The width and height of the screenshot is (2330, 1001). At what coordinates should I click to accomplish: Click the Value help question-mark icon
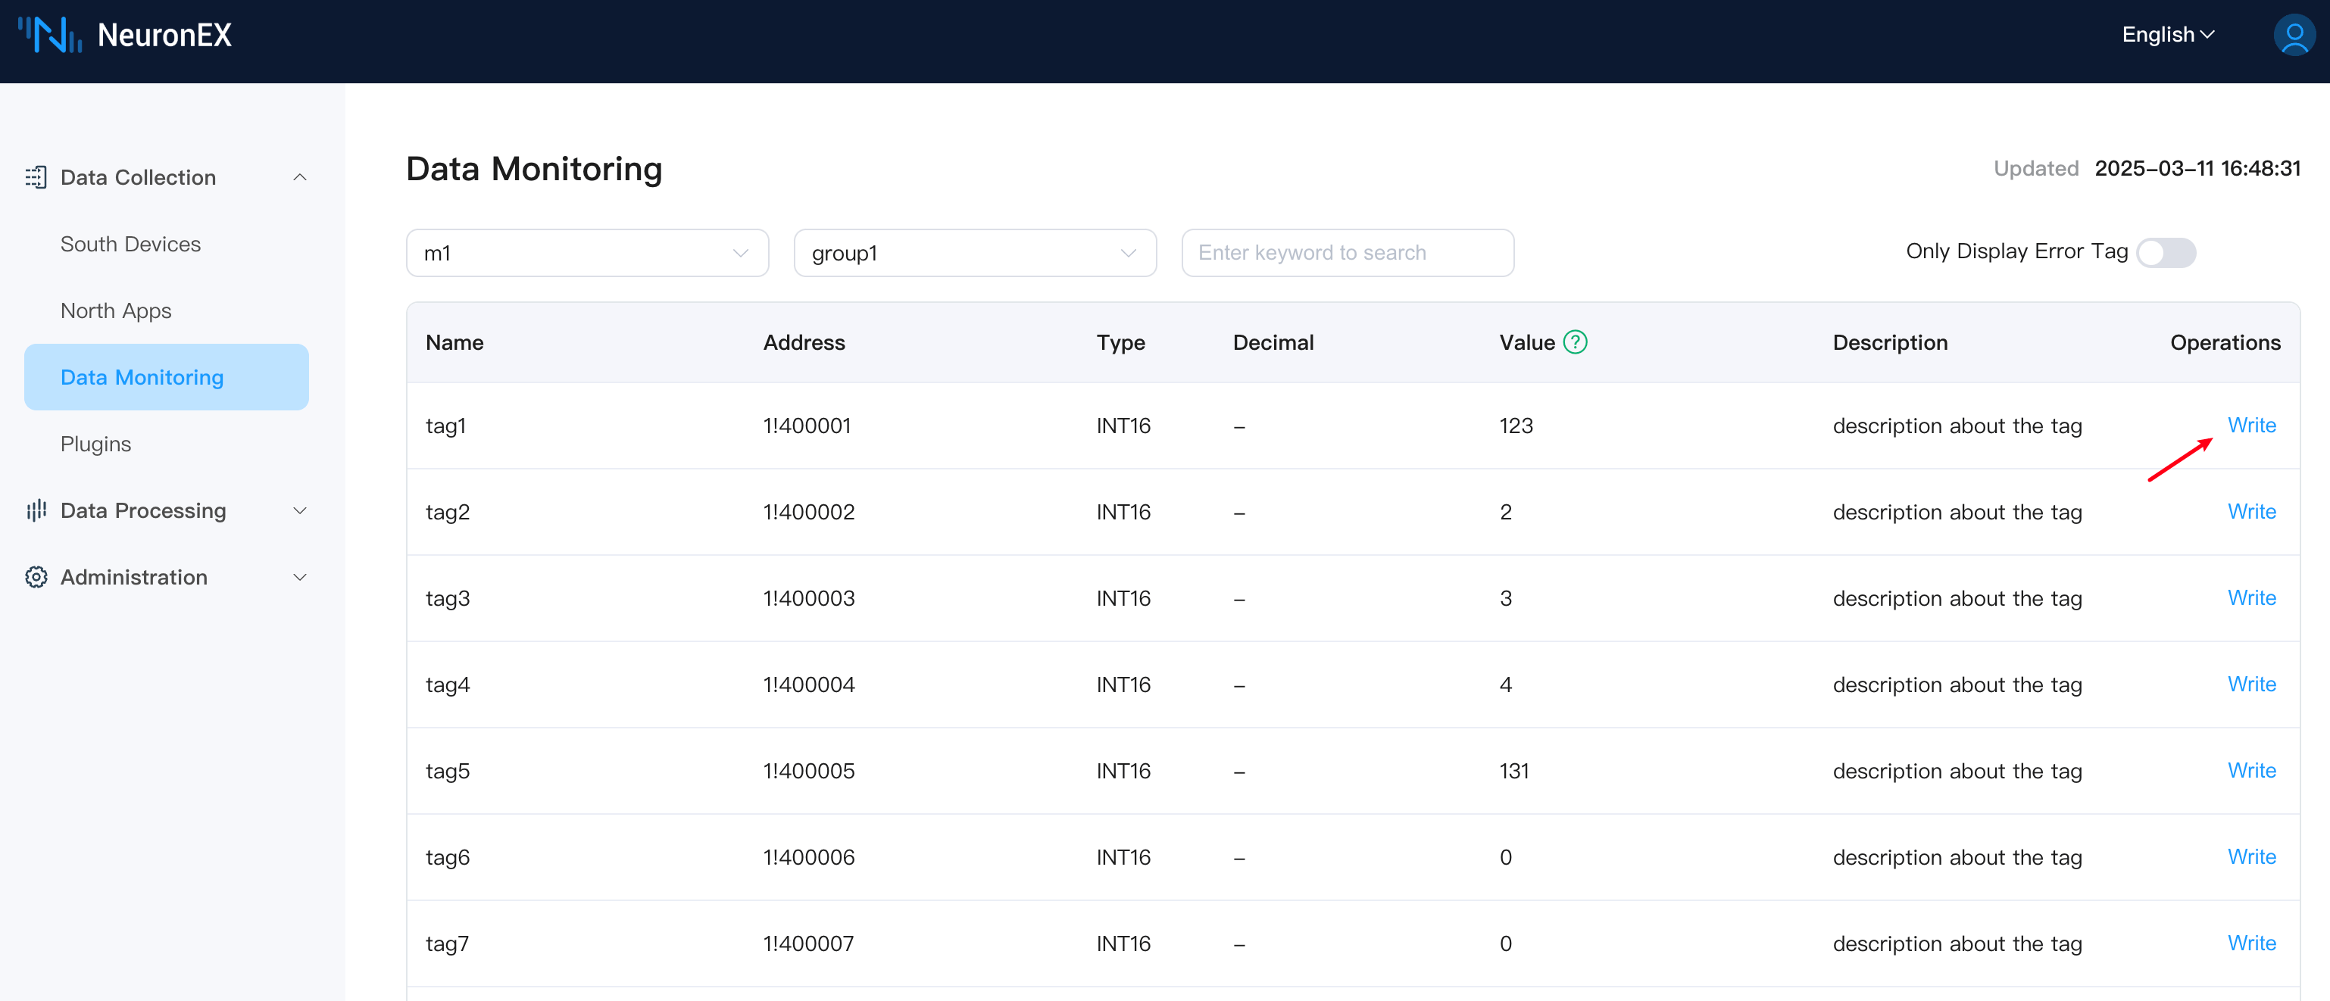[x=1575, y=341]
